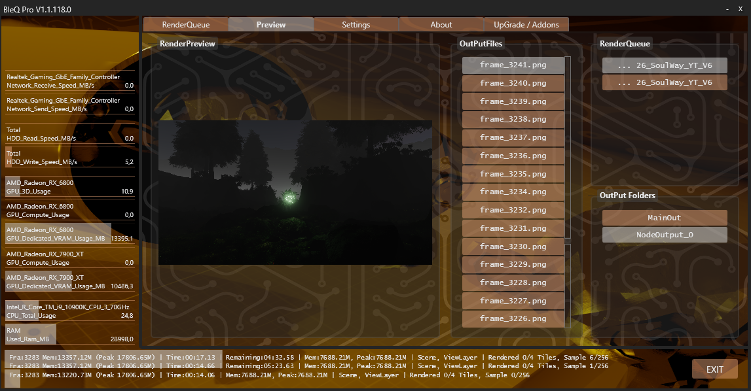
Task: Open the About tab
Action: click(441, 24)
